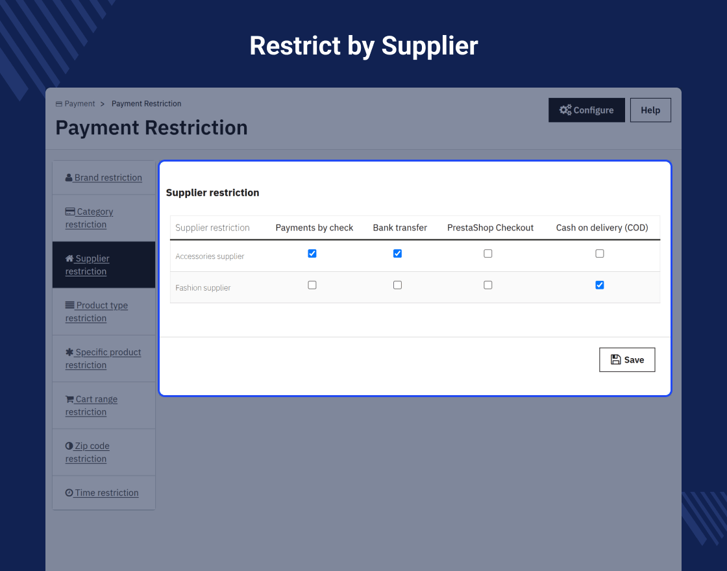Save the supplier restriction settings
The image size is (727, 571).
tap(627, 359)
